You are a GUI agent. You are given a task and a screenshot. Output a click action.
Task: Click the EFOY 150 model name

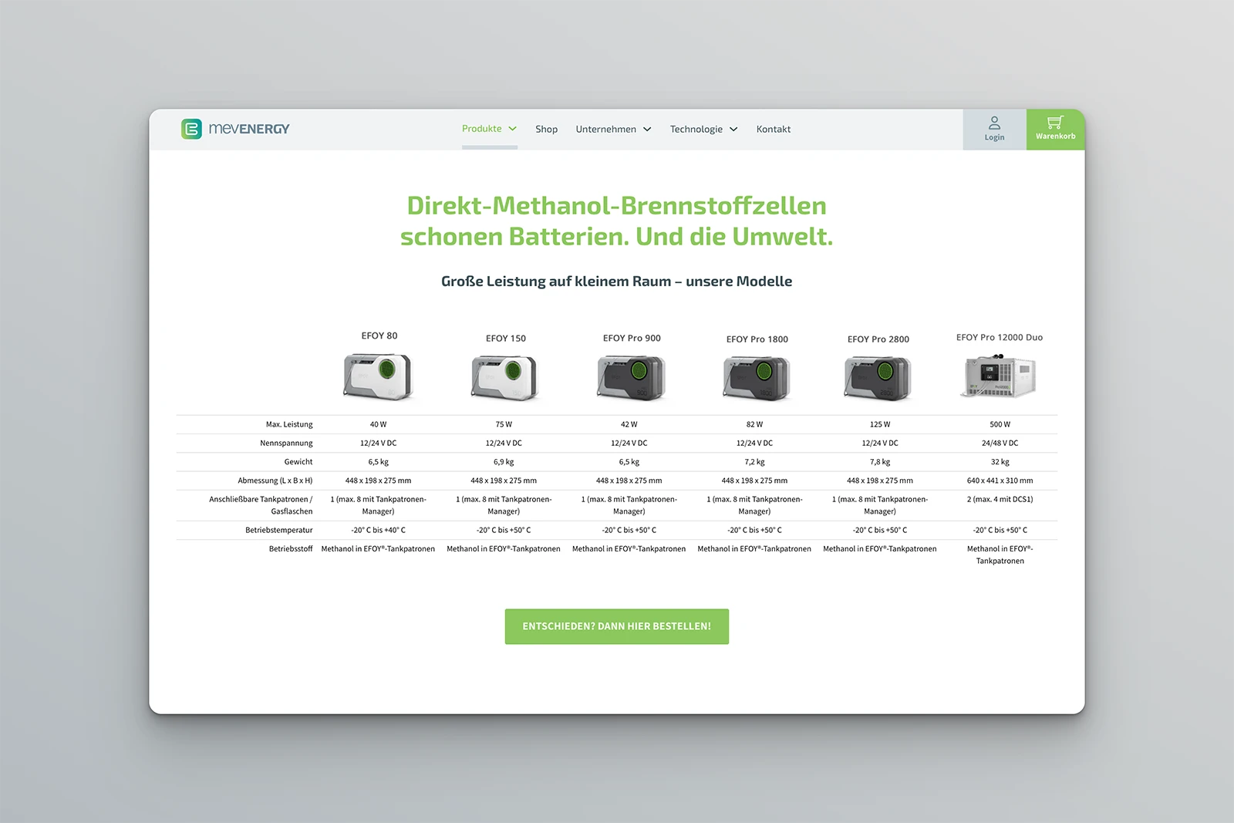coord(506,339)
